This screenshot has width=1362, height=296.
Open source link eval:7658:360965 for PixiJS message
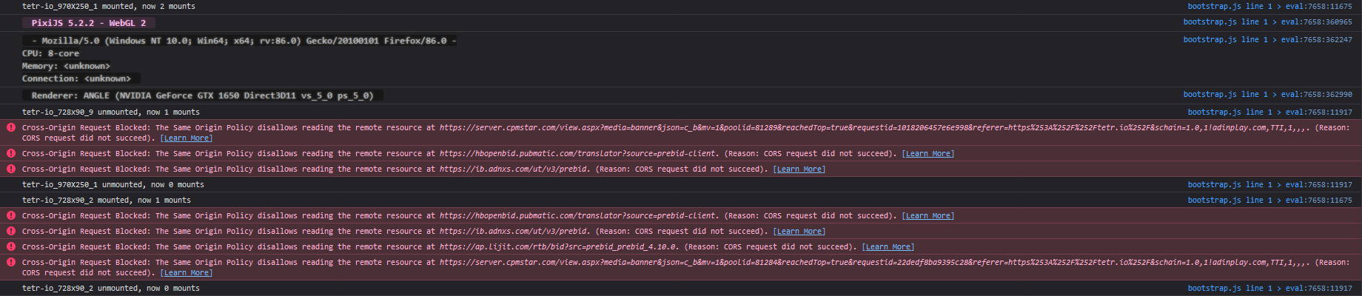[1267, 22]
